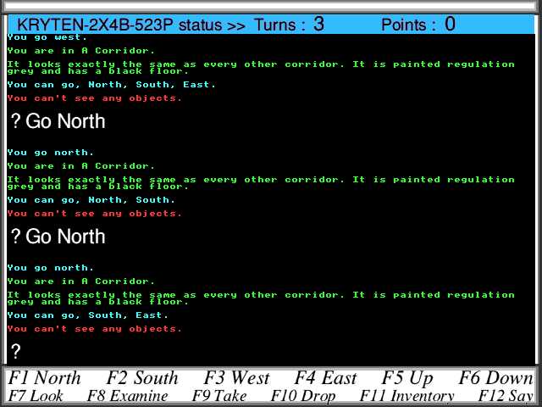
Task: Click the 'You can go, North, South, East.' line
Action: pos(111,85)
